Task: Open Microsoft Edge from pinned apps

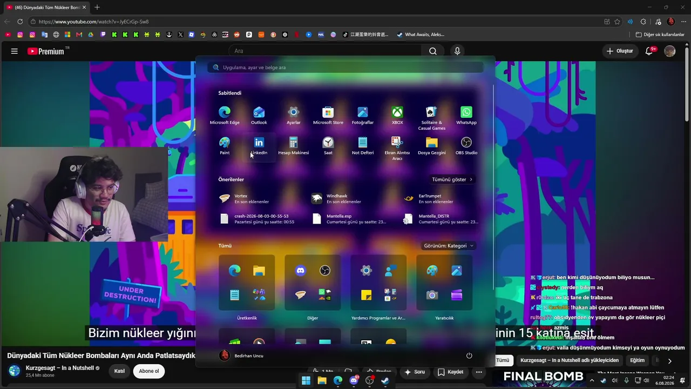Action: (225, 115)
